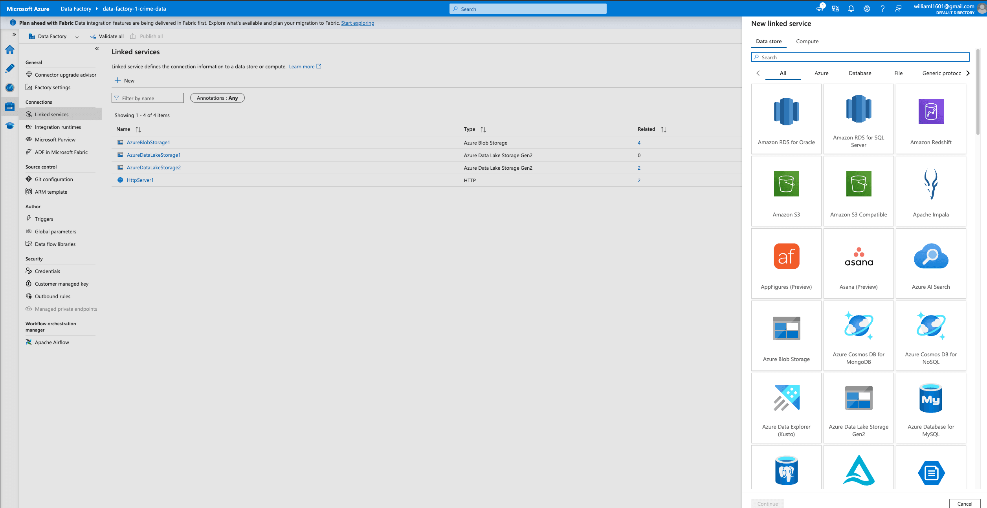Open Factory settings
This screenshot has width=987, height=508.
click(48, 87)
